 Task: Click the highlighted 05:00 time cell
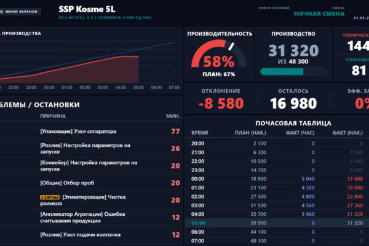click(199, 223)
